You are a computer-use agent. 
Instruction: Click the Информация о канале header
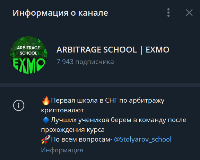(x=60, y=13)
